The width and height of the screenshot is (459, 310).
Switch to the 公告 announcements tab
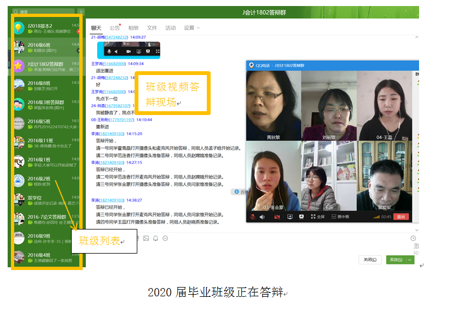(x=114, y=28)
